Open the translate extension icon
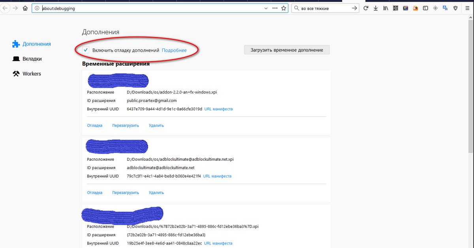 pos(445,8)
